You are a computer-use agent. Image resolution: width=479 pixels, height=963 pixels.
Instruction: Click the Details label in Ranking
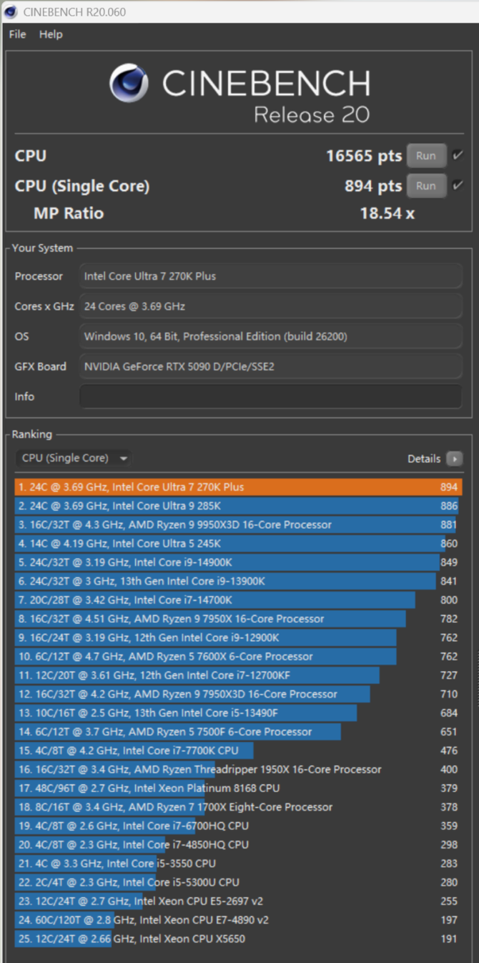(x=424, y=459)
